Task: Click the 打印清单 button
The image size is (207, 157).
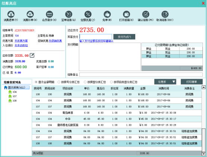Action: [x=192, y=82]
